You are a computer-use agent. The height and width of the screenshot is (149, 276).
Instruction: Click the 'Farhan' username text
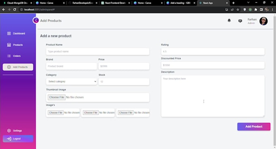252,20
